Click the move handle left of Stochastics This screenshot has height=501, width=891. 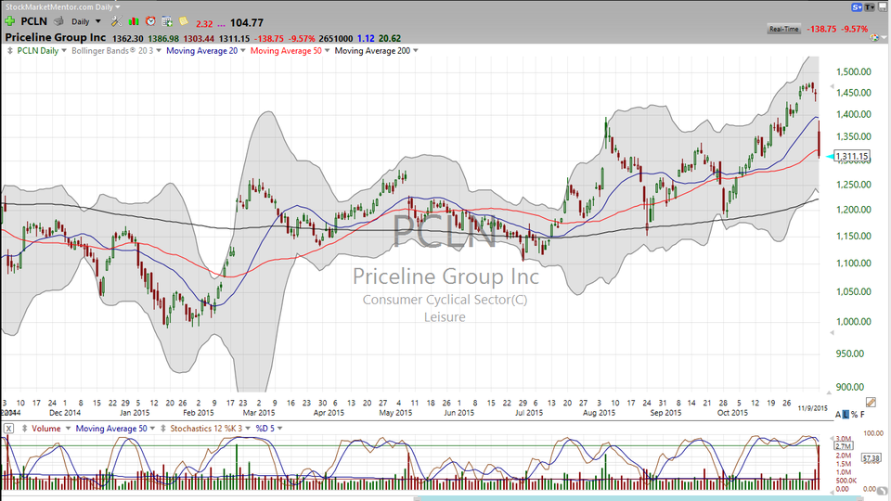pyautogui.click(x=163, y=429)
